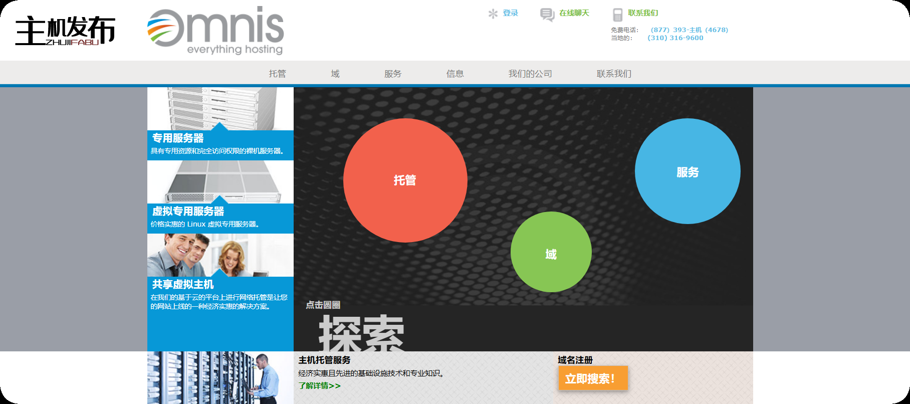Open the 我们的公司 navigation menu item
Viewport: 910px width, 404px height.
pos(530,74)
